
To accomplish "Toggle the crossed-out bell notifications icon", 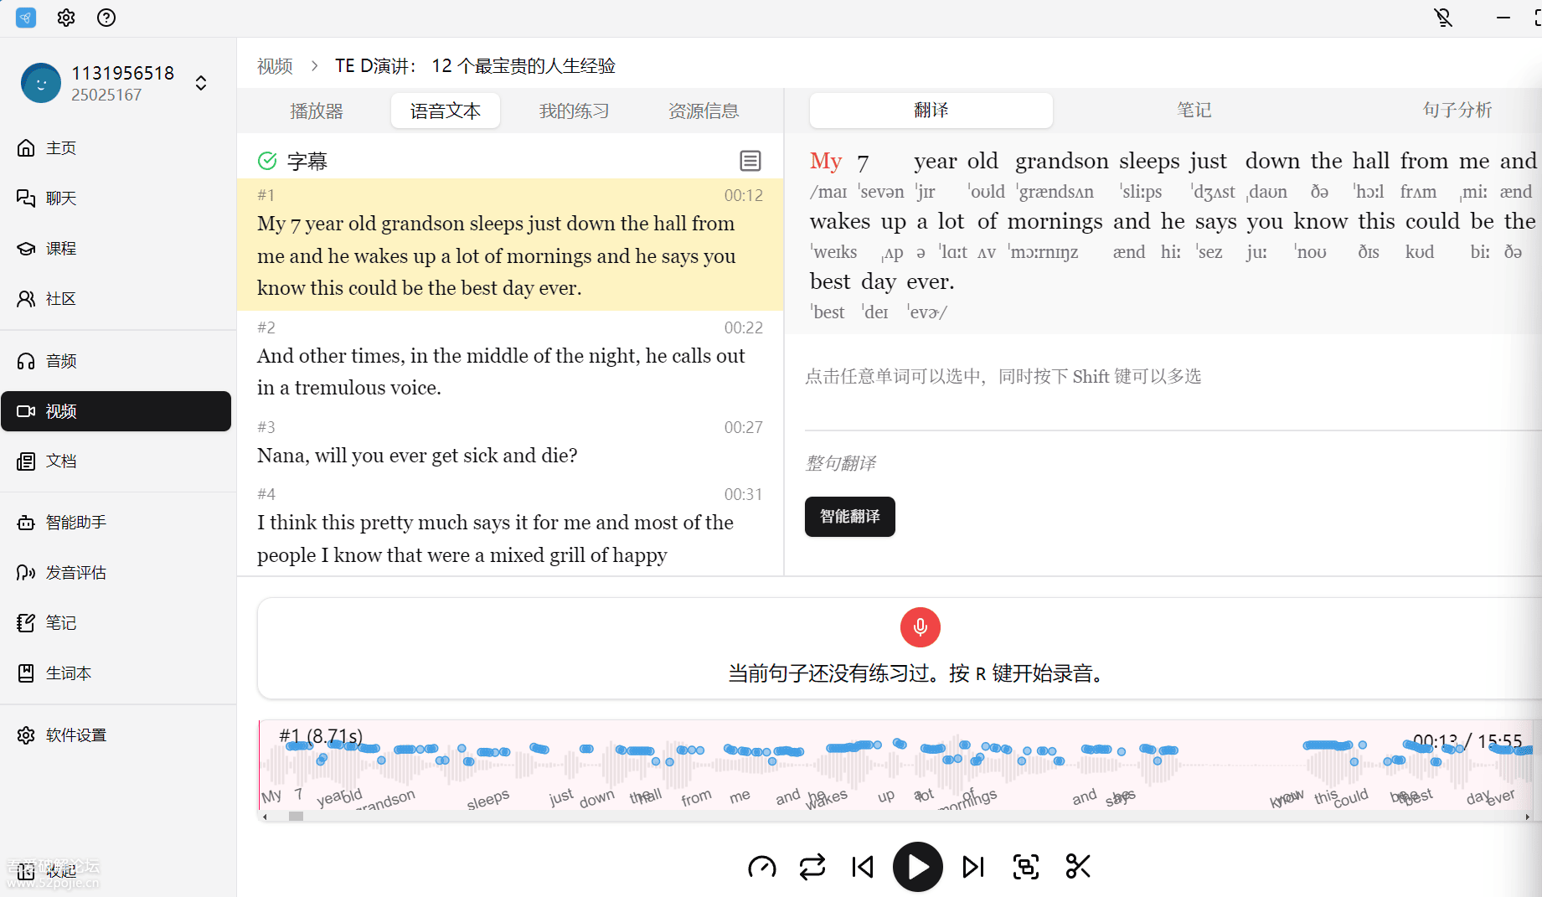I will point(1442,18).
